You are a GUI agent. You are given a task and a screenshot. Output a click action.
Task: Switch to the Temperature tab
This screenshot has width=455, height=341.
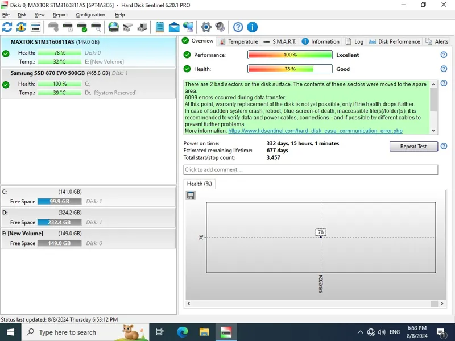point(239,41)
